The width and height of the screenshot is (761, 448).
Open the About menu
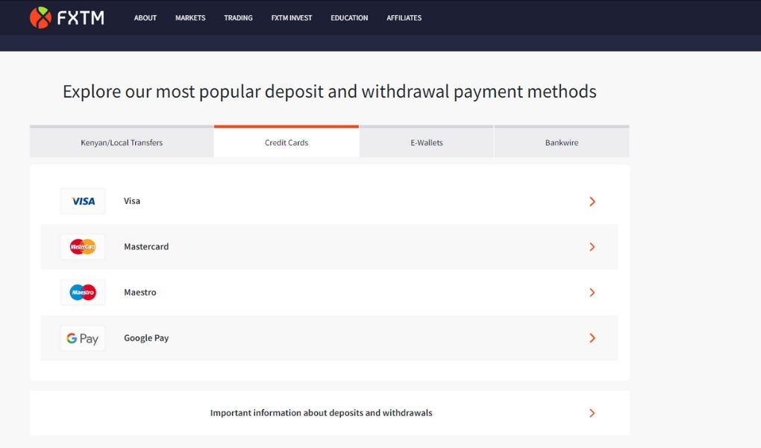tap(145, 18)
